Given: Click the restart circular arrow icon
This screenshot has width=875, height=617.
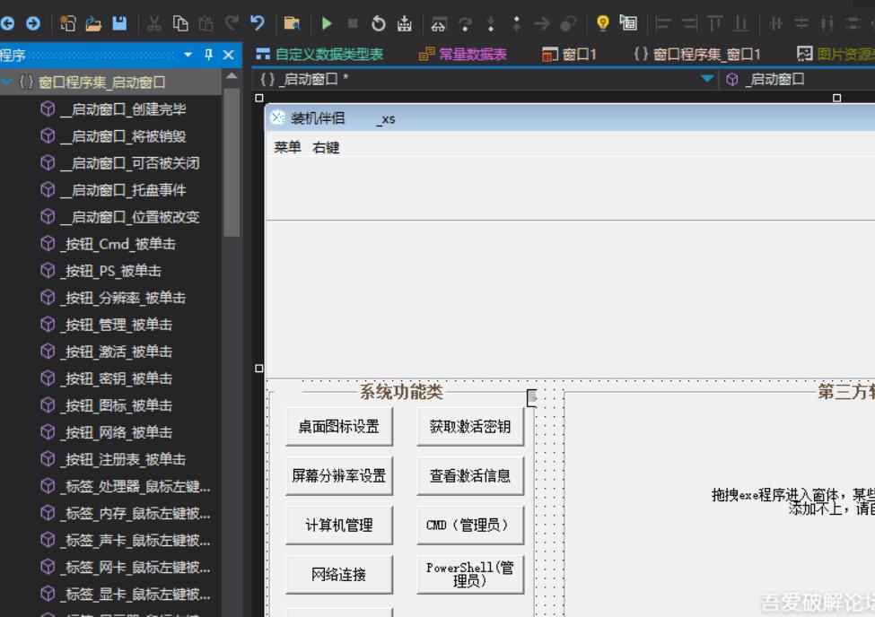Looking at the screenshot, I should click(379, 23).
